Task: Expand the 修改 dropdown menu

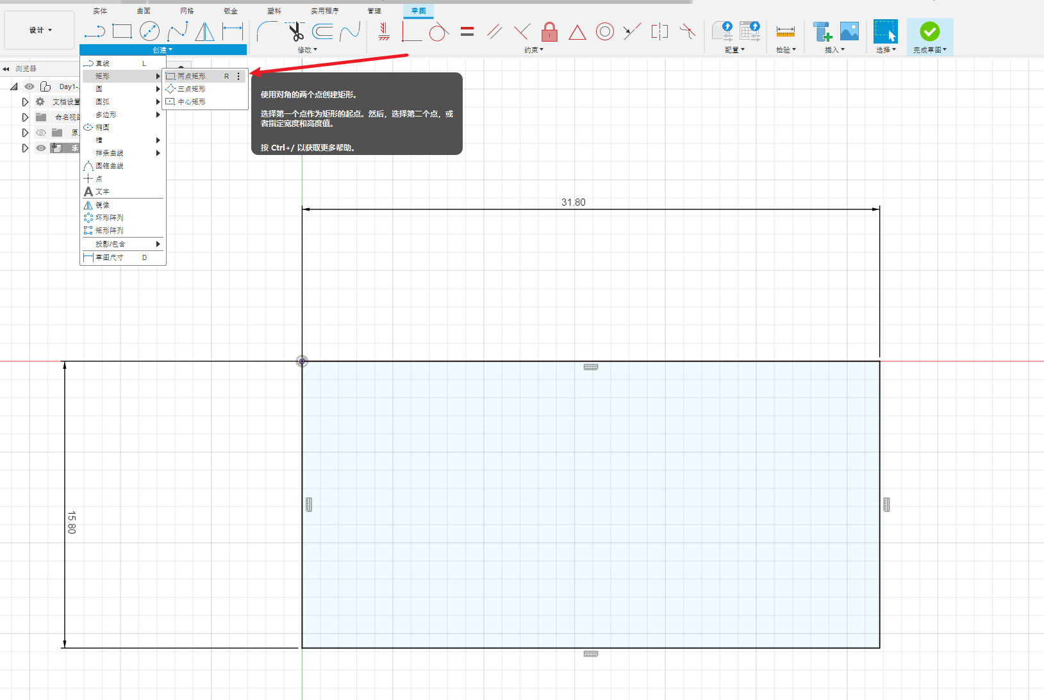Action: (307, 50)
